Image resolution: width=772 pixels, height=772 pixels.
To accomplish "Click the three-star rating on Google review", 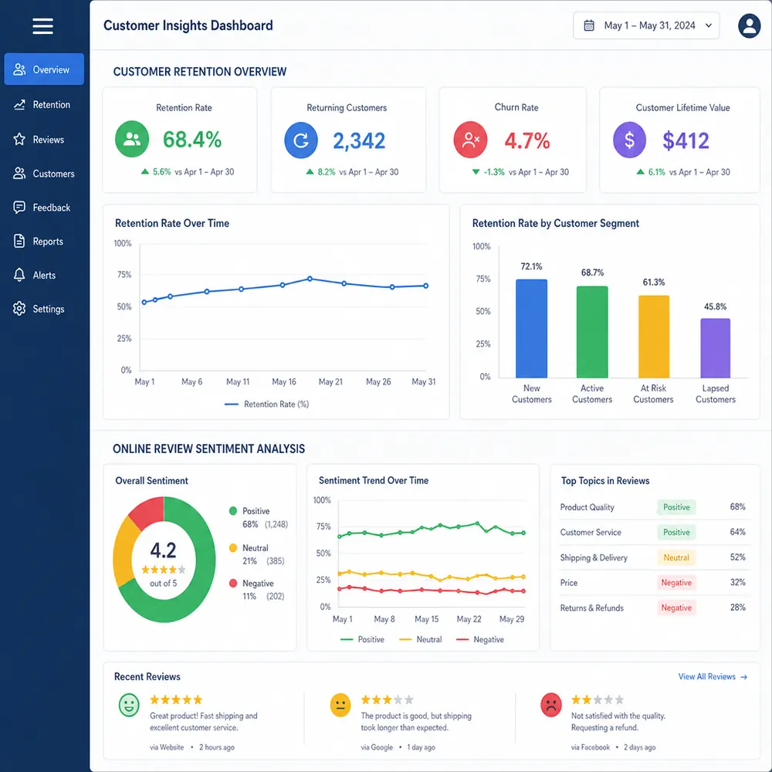I will click(387, 699).
